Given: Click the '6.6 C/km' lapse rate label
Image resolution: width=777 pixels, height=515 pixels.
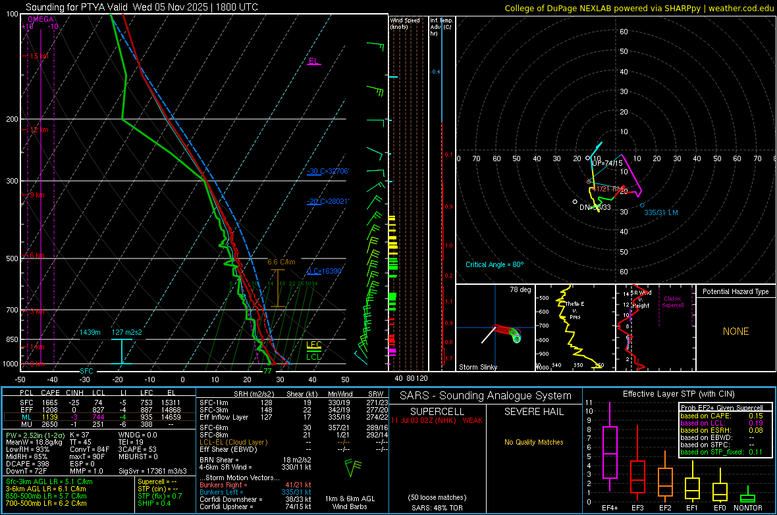Looking at the screenshot, I should [281, 262].
